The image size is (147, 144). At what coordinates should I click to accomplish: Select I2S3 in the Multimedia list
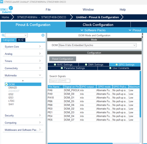[11, 97]
